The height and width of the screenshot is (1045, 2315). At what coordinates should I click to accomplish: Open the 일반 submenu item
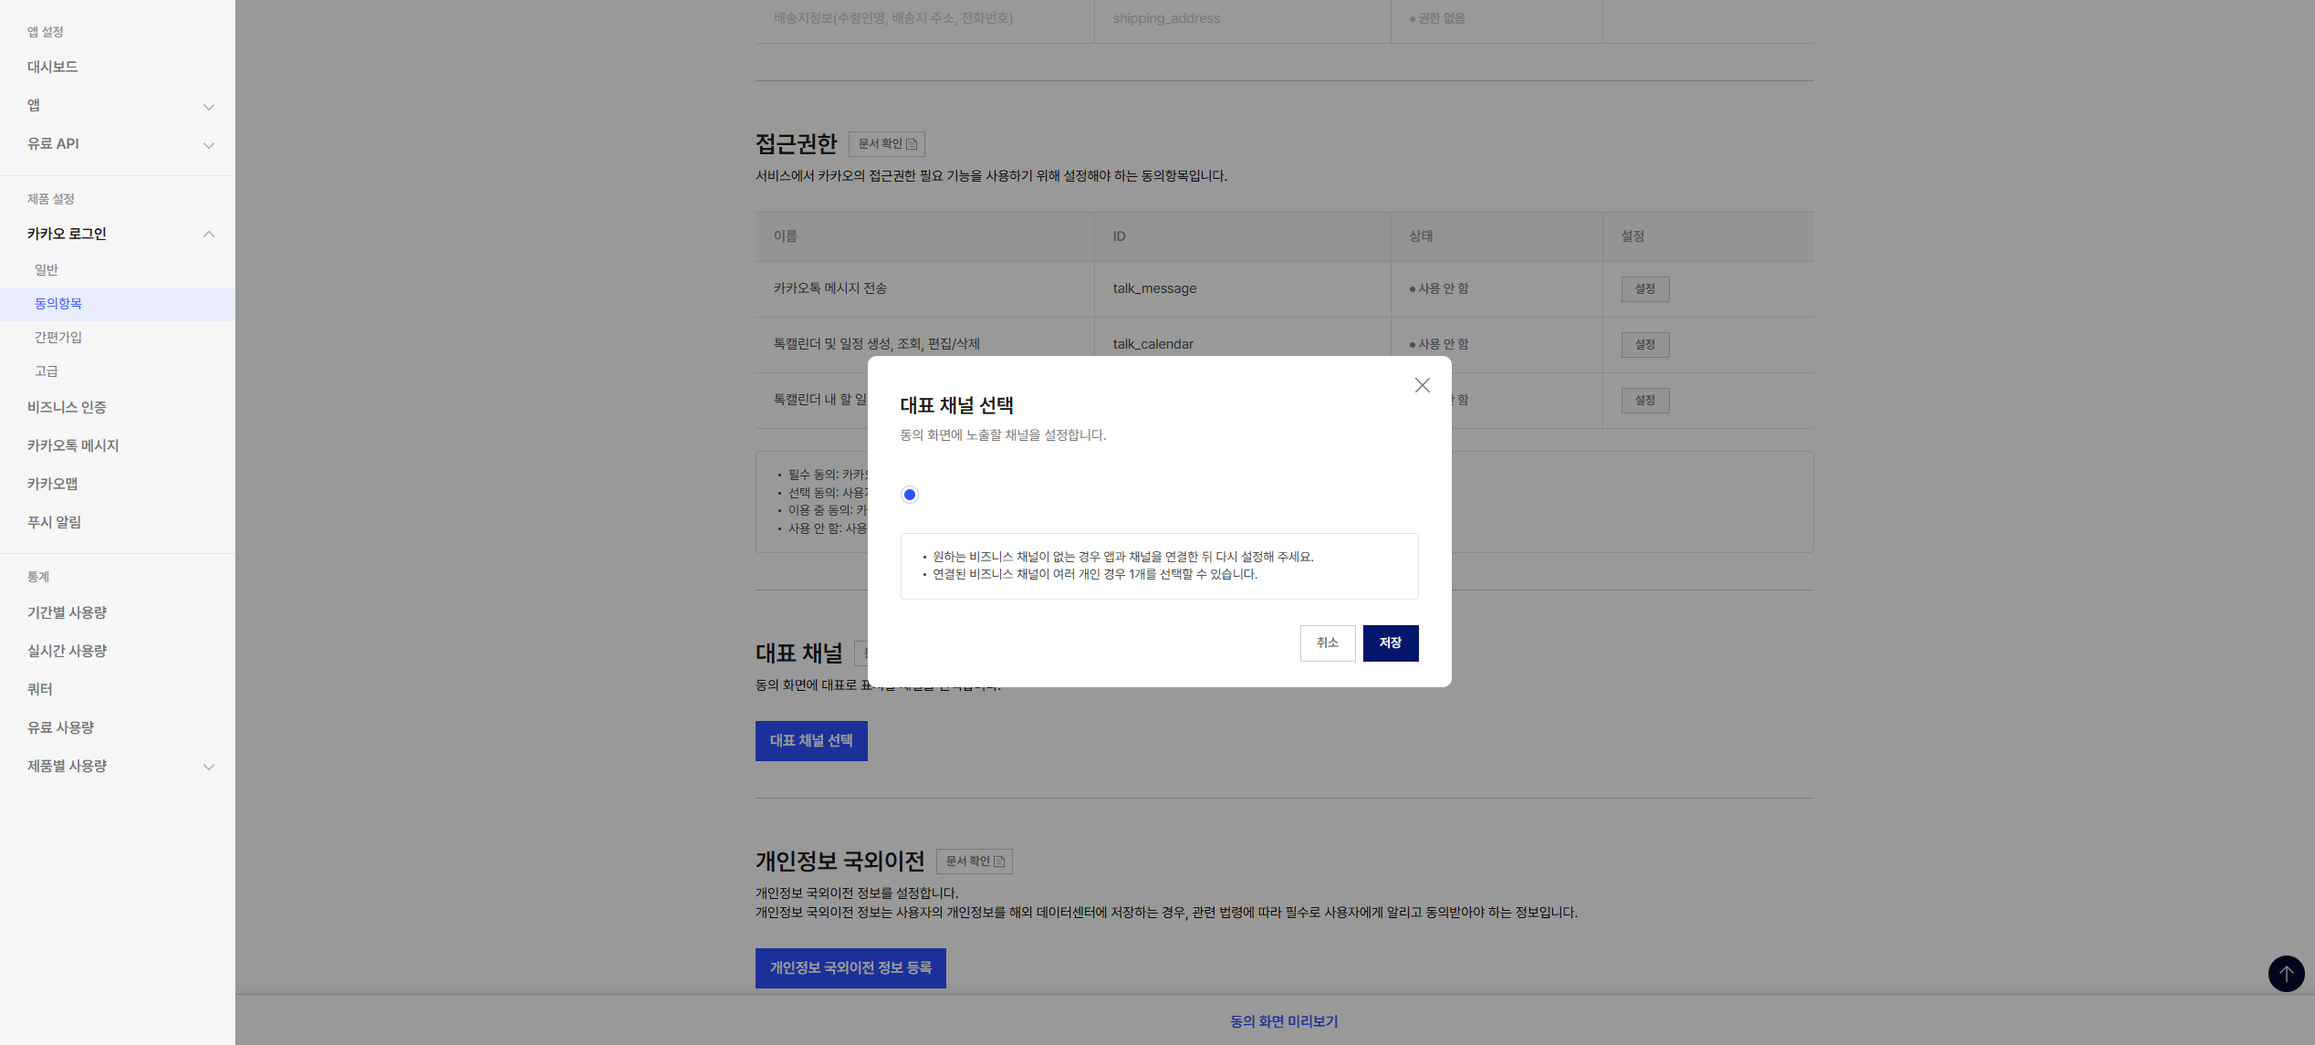[47, 269]
